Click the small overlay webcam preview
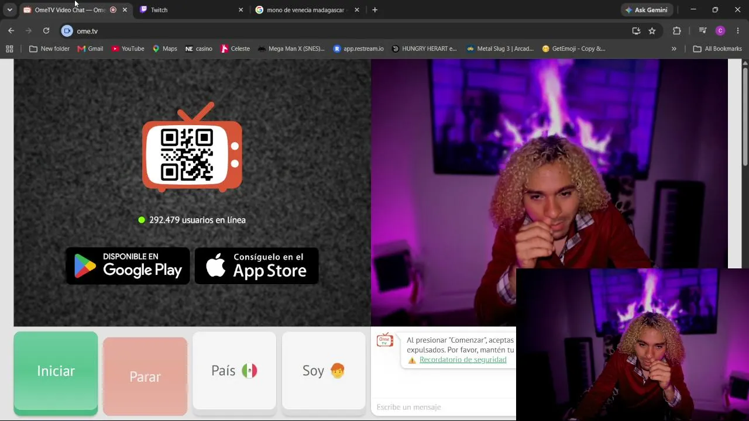Image resolution: width=749 pixels, height=421 pixels. click(633, 344)
